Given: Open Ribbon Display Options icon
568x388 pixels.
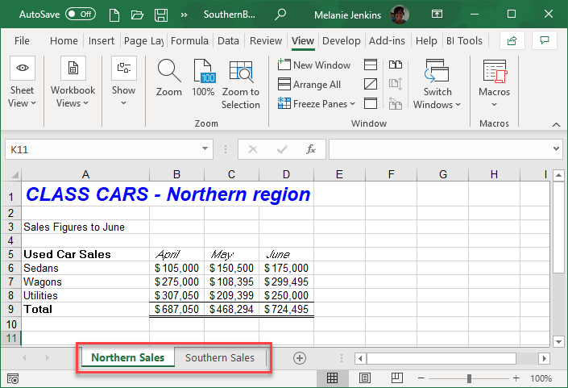Looking at the screenshot, I should 437,15.
